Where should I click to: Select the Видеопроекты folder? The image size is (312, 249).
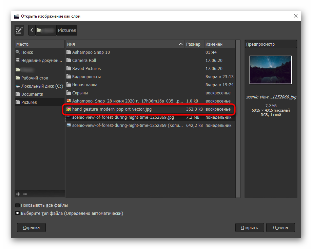click(x=151, y=77)
